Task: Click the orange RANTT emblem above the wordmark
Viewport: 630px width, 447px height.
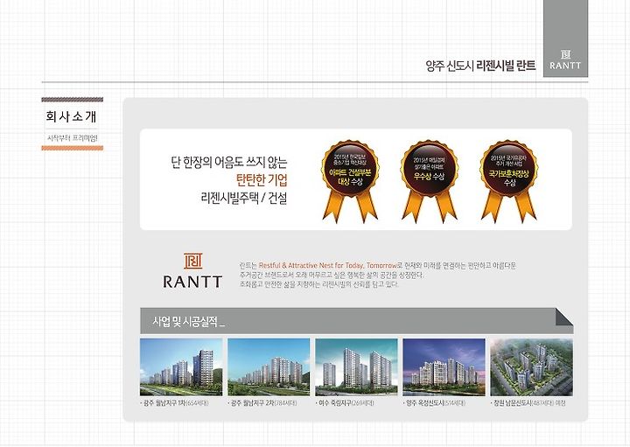Action: [x=192, y=261]
